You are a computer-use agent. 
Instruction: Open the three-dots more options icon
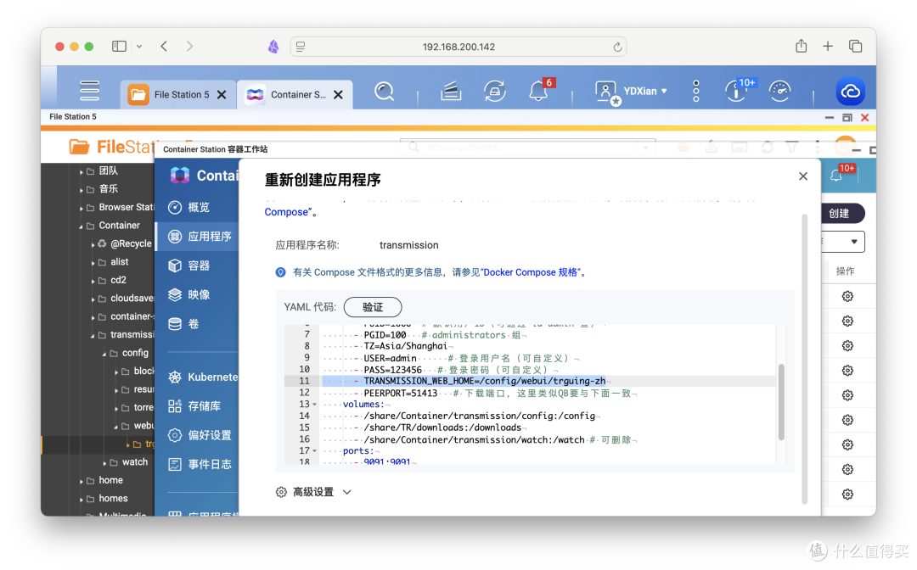(x=696, y=92)
